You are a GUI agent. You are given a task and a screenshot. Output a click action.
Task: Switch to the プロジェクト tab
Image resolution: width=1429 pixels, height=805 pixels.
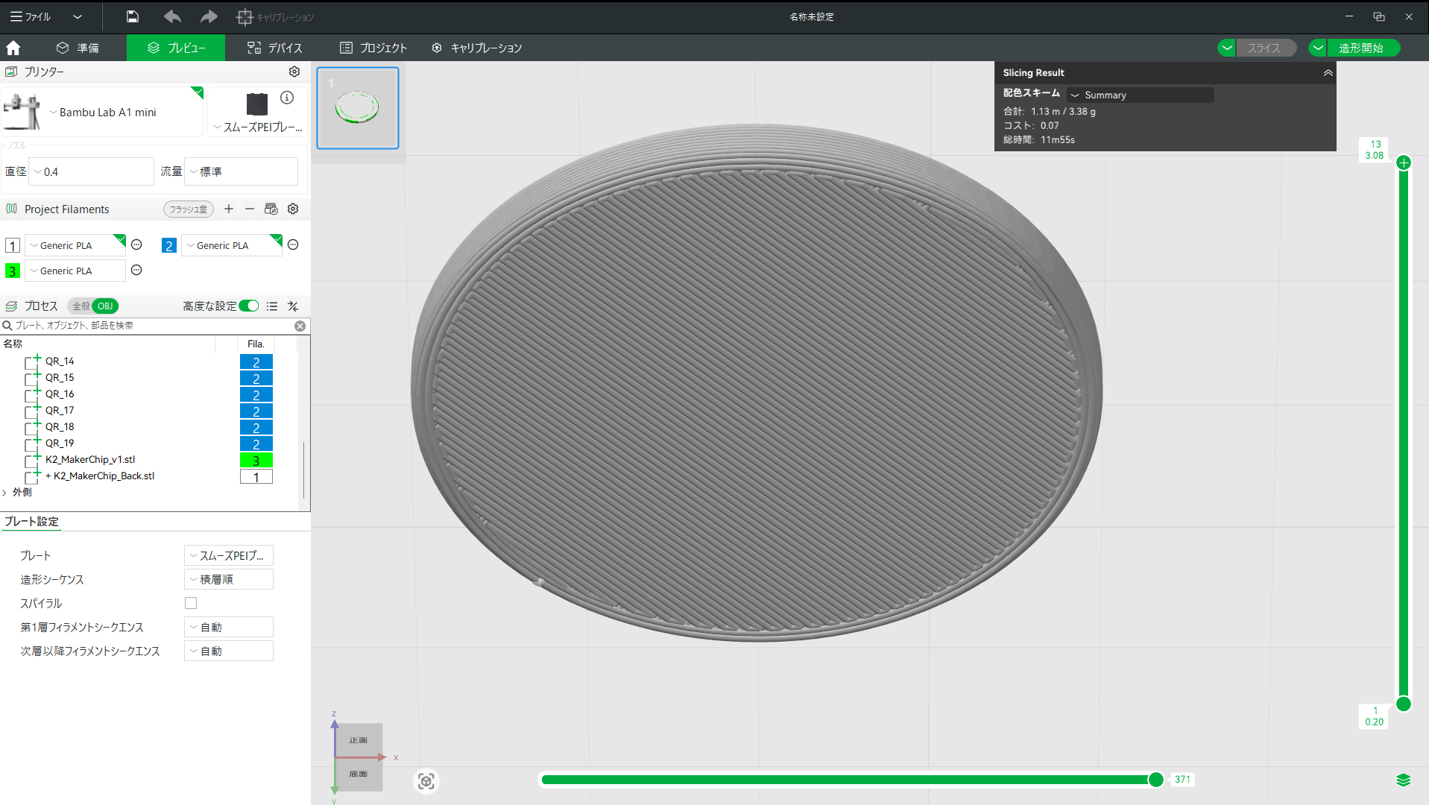coord(373,48)
